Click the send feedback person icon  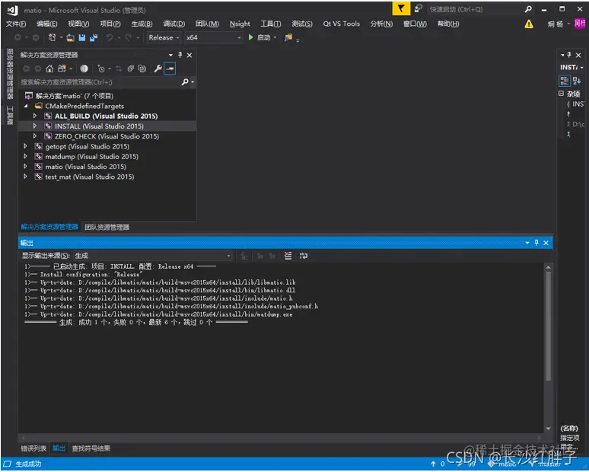coord(418,8)
